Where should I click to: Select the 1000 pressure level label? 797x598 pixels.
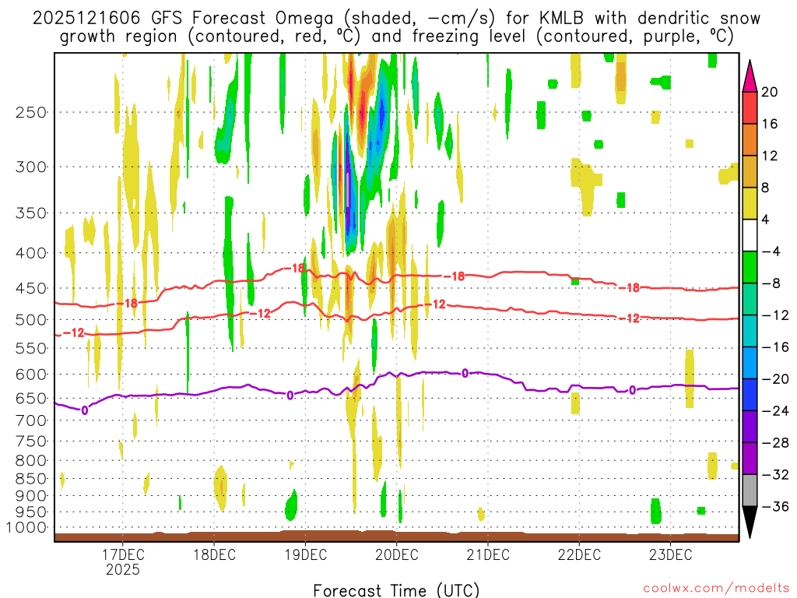28,527
